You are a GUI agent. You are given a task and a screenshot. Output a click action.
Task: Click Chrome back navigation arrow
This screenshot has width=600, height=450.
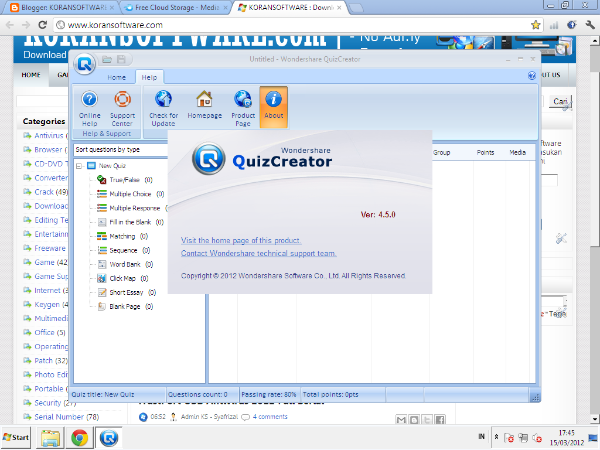pyautogui.click(x=10, y=25)
